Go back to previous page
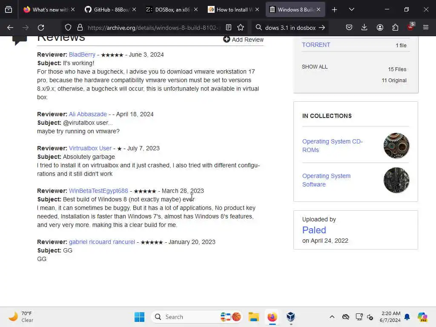 click(x=10, y=28)
